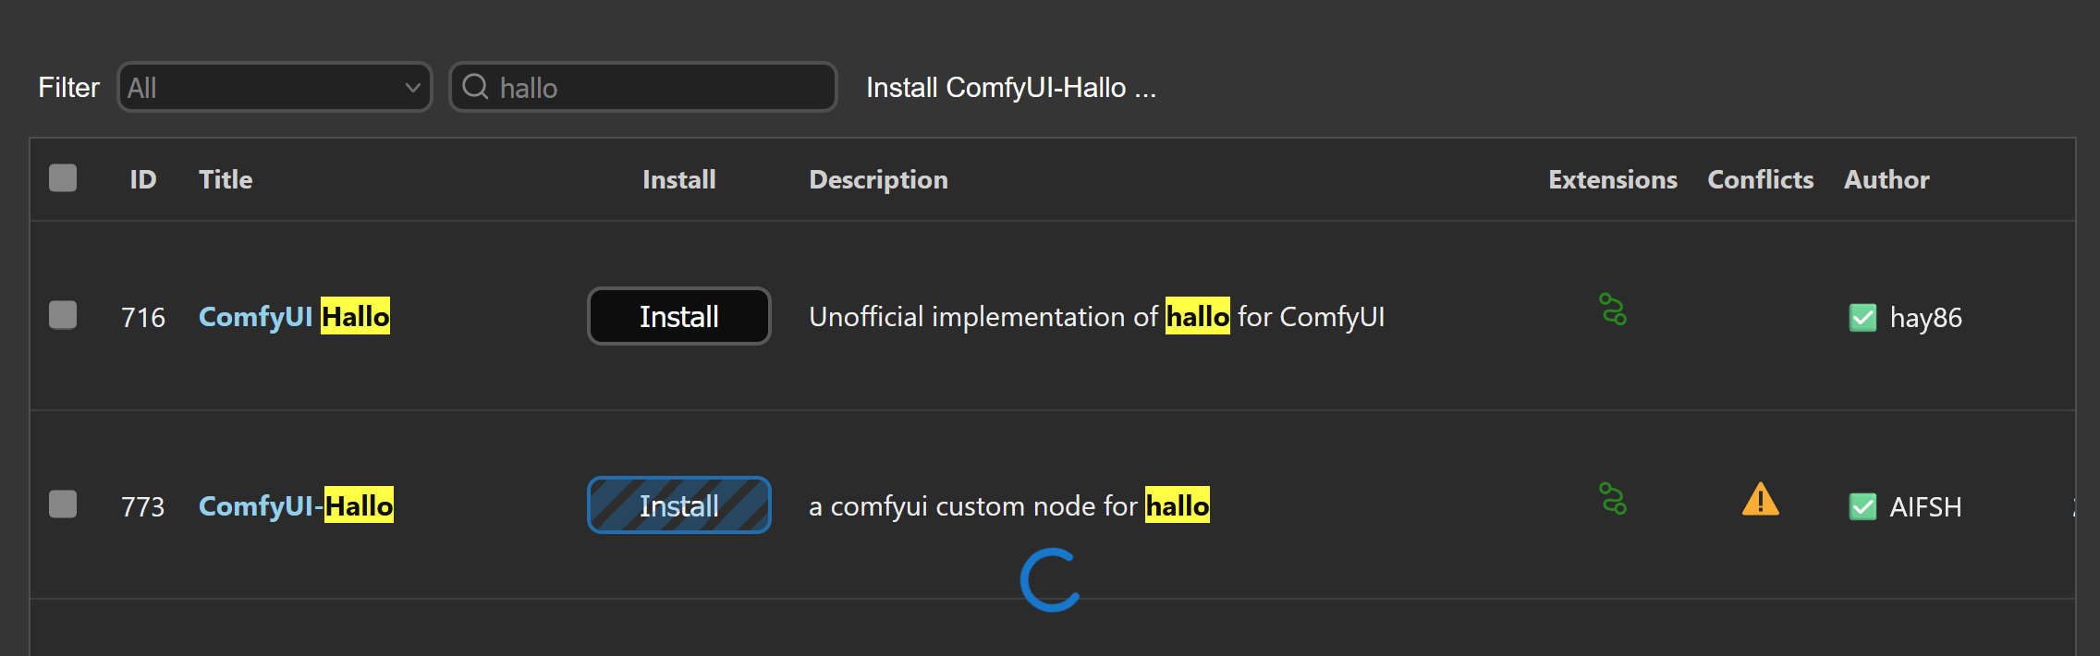Click the Install ComfyUI-Hallo status message

pos(1009,87)
